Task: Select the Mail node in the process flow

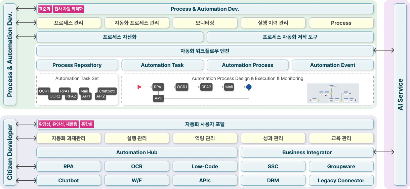Action: click(x=229, y=87)
